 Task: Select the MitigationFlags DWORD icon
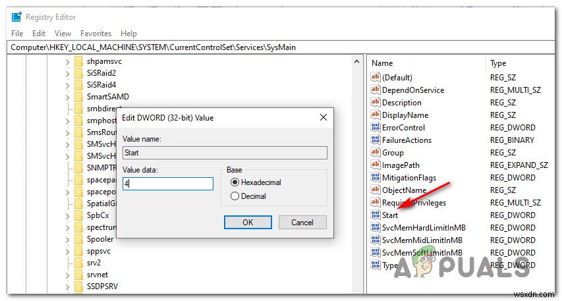(x=376, y=177)
